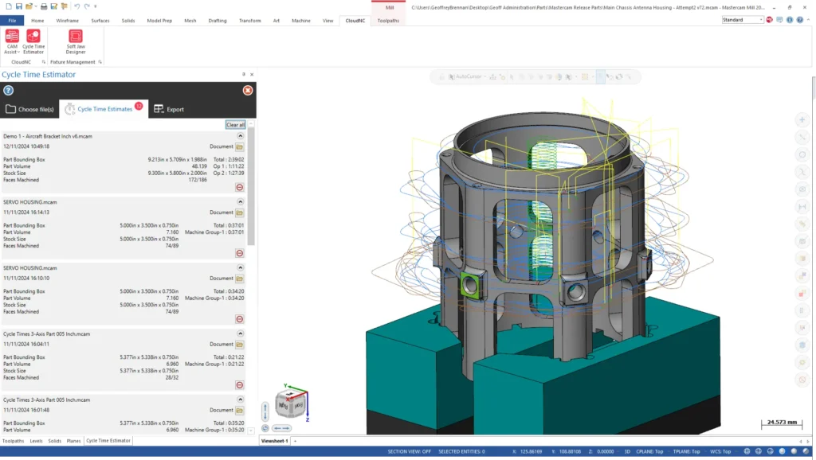
Task: Switch to the Wireframe ribbon tab
Action: click(67, 21)
